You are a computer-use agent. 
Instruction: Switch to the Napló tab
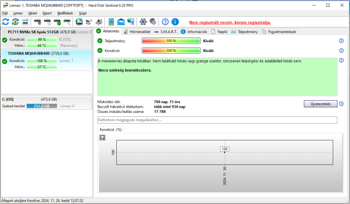[x=219, y=31]
